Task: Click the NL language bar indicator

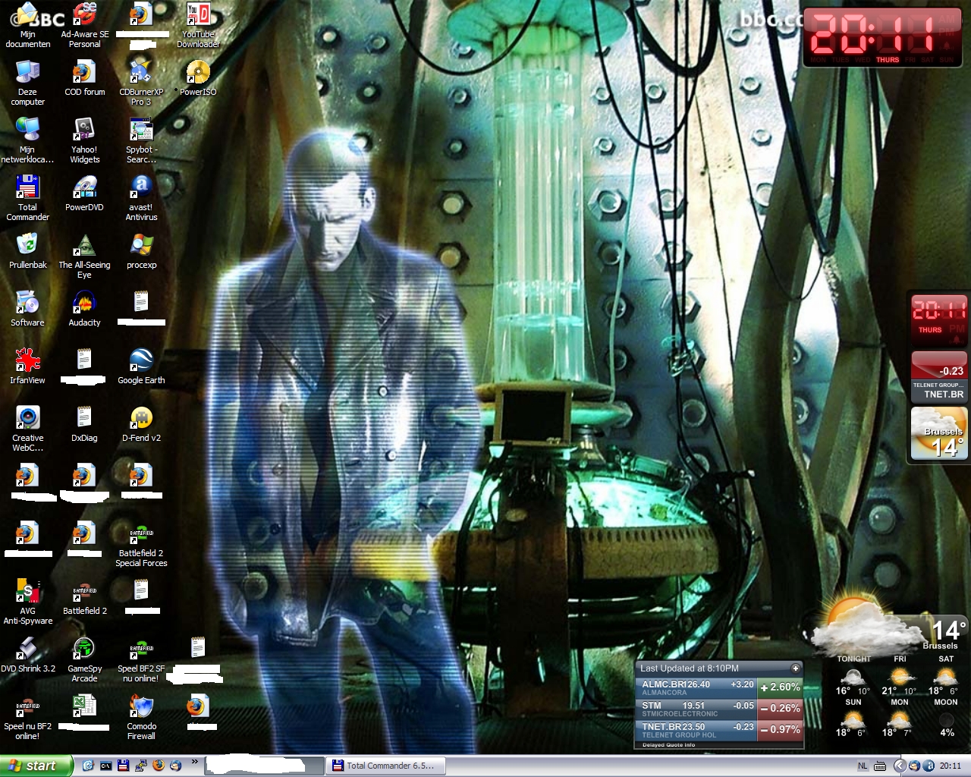Action: tap(863, 766)
